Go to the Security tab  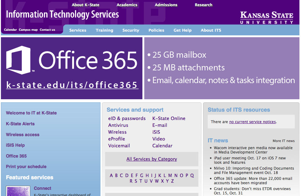pyautogui.click(x=131, y=30)
